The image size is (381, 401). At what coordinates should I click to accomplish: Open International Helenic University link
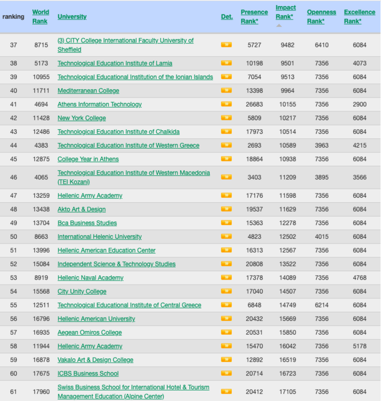(x=100, y=237)
